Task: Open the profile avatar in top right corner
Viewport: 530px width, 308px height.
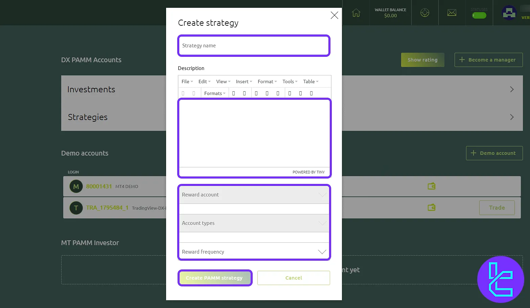Action: pos(509,13)
